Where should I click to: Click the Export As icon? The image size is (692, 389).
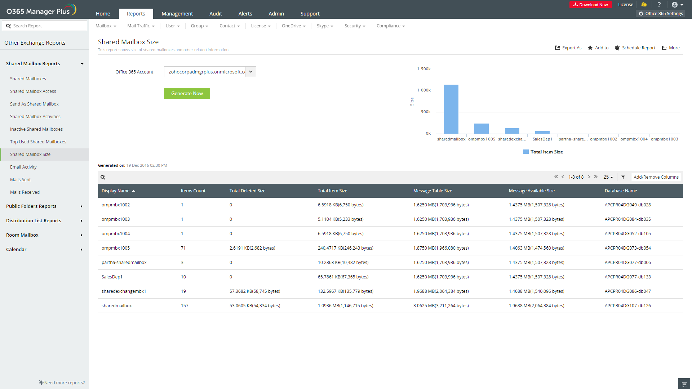pos(557,48)
